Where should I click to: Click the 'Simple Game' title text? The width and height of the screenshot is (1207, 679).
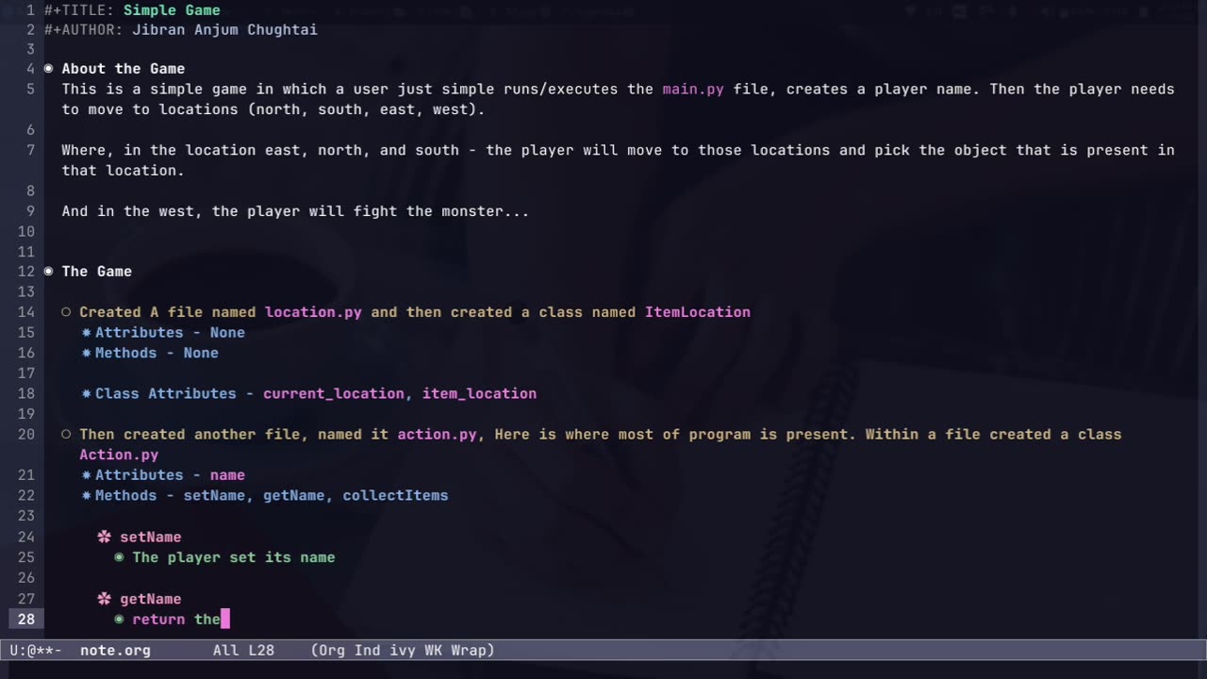coord(172,10)
